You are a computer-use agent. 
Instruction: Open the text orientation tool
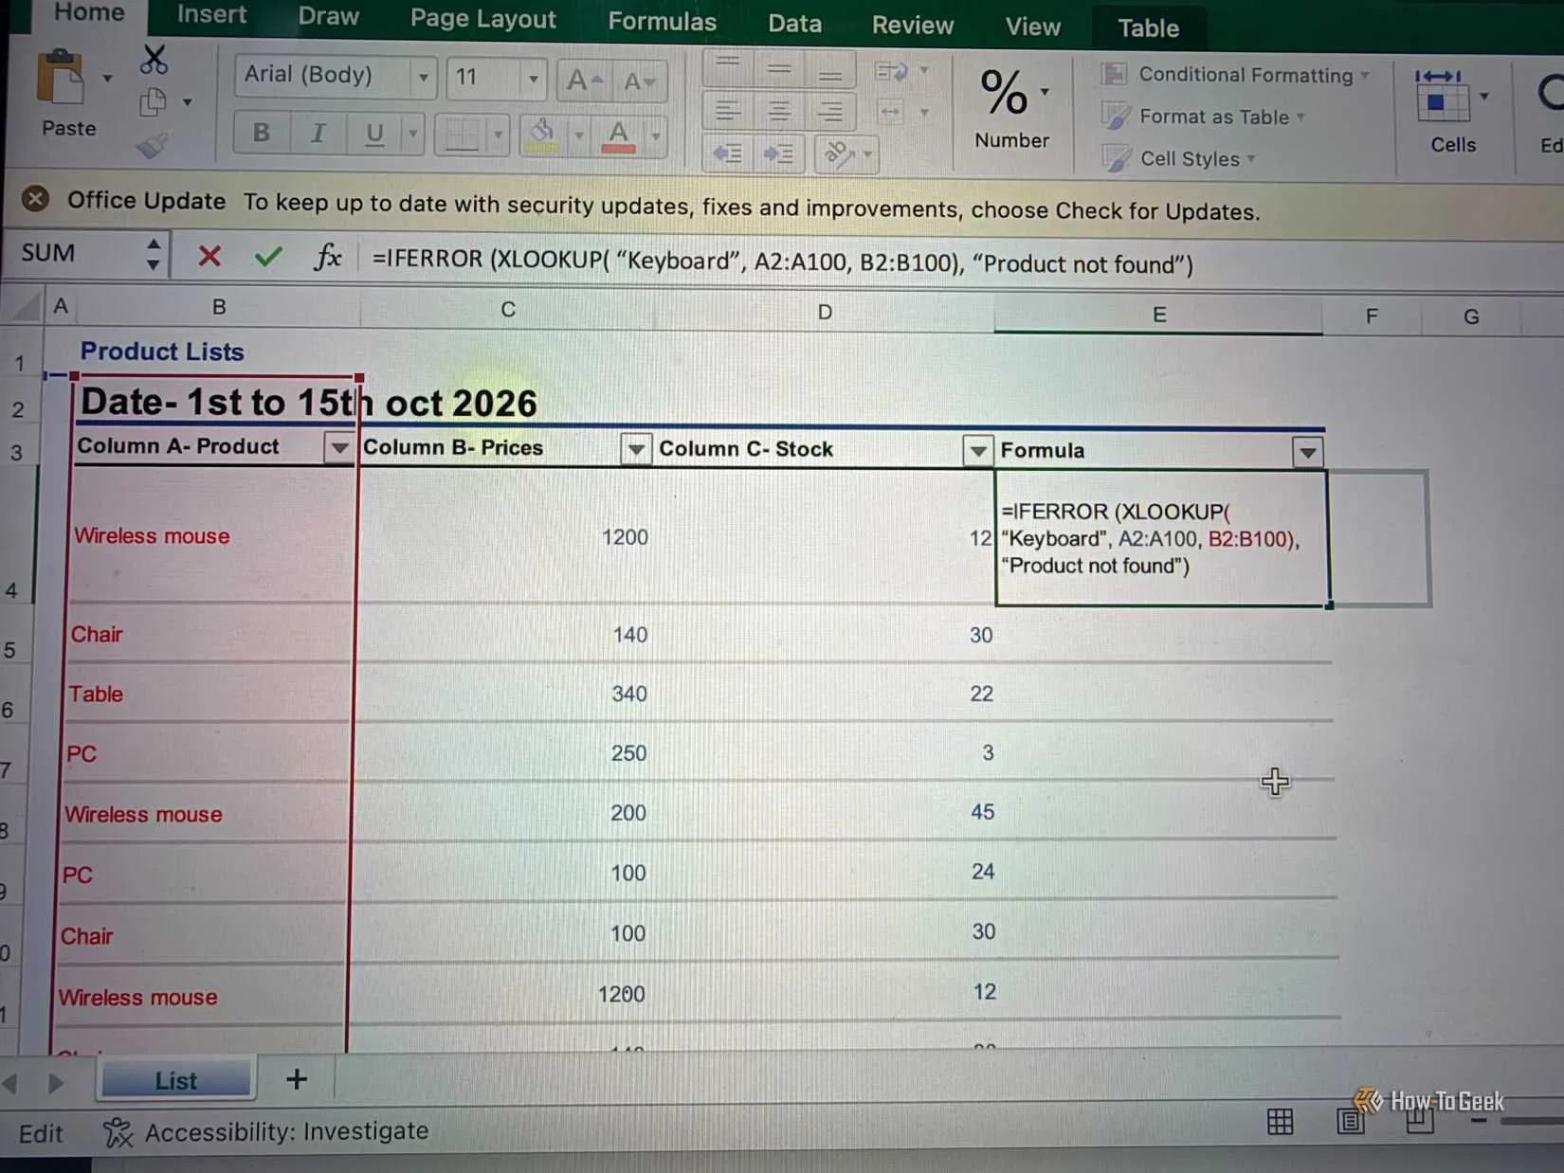(x=839, y=154)
